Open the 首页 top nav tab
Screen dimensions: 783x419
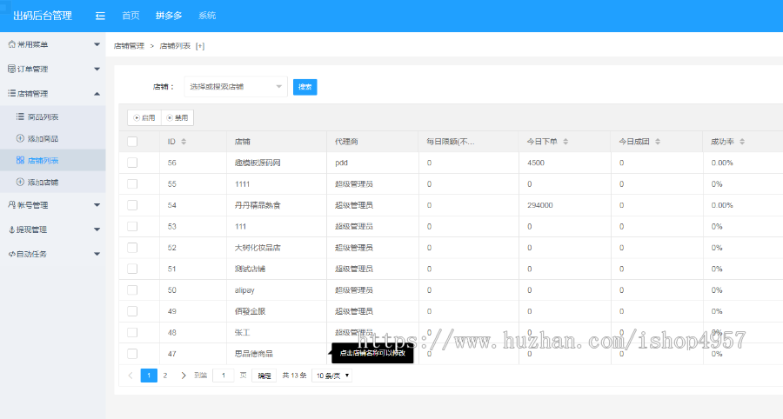pyautogui.click(x=130, y=16)
